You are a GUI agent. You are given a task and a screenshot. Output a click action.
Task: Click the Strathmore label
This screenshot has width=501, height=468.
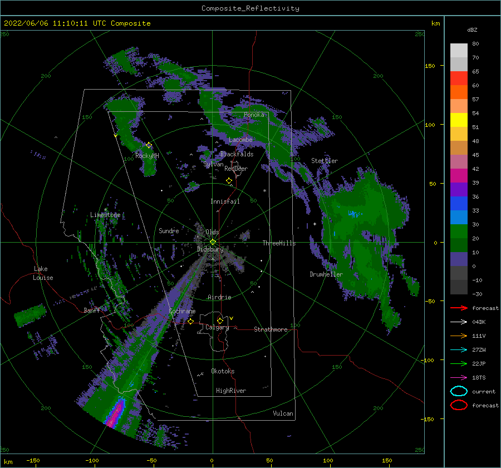271,329
